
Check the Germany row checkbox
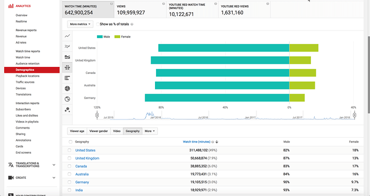69,182
